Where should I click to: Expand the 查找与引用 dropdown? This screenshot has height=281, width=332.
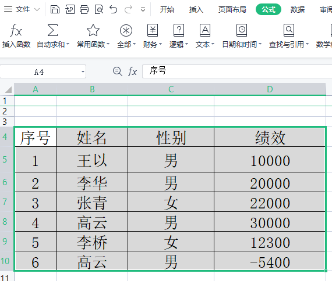pyautogui.click(x=307, y=44)
